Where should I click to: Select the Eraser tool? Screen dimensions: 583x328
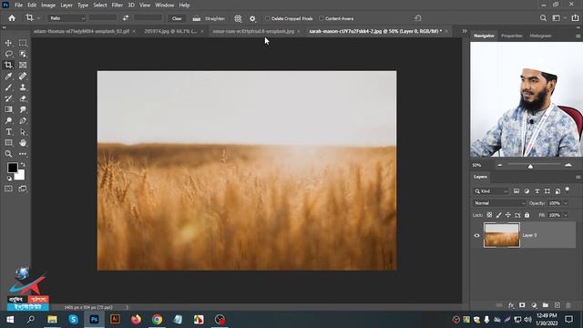23,98
